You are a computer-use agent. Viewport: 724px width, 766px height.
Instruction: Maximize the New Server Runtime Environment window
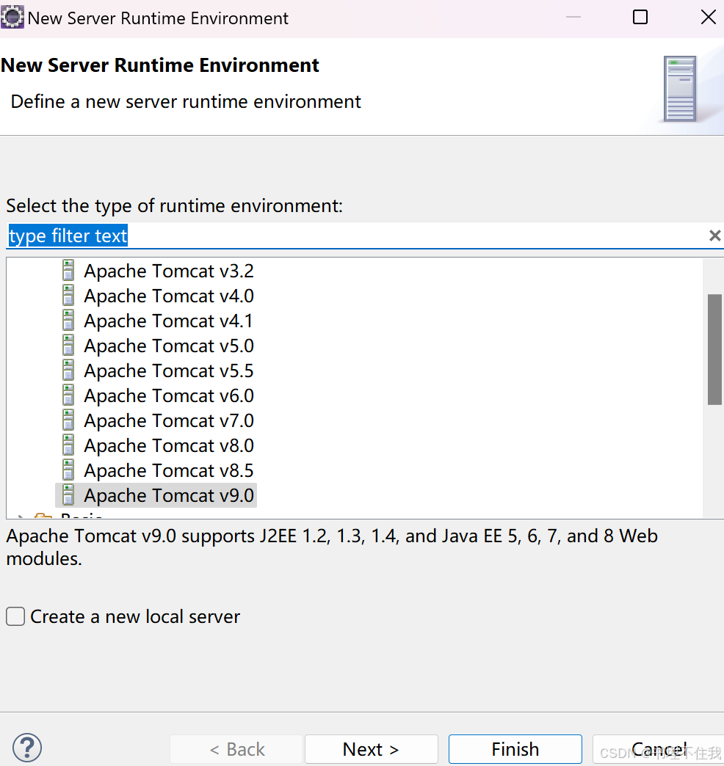point(640,17)
